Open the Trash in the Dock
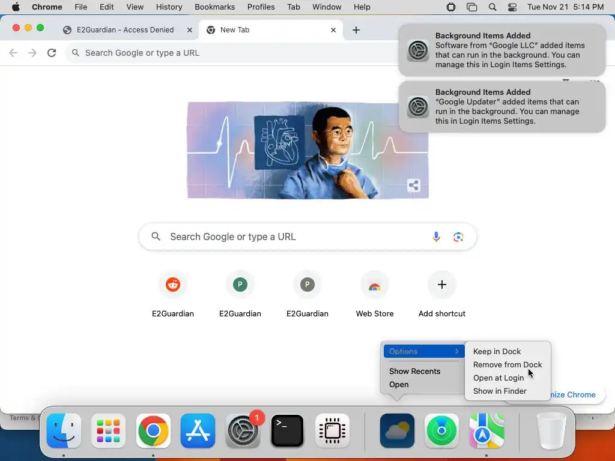This screenshot has width=615, height=461. click(551, 431)
